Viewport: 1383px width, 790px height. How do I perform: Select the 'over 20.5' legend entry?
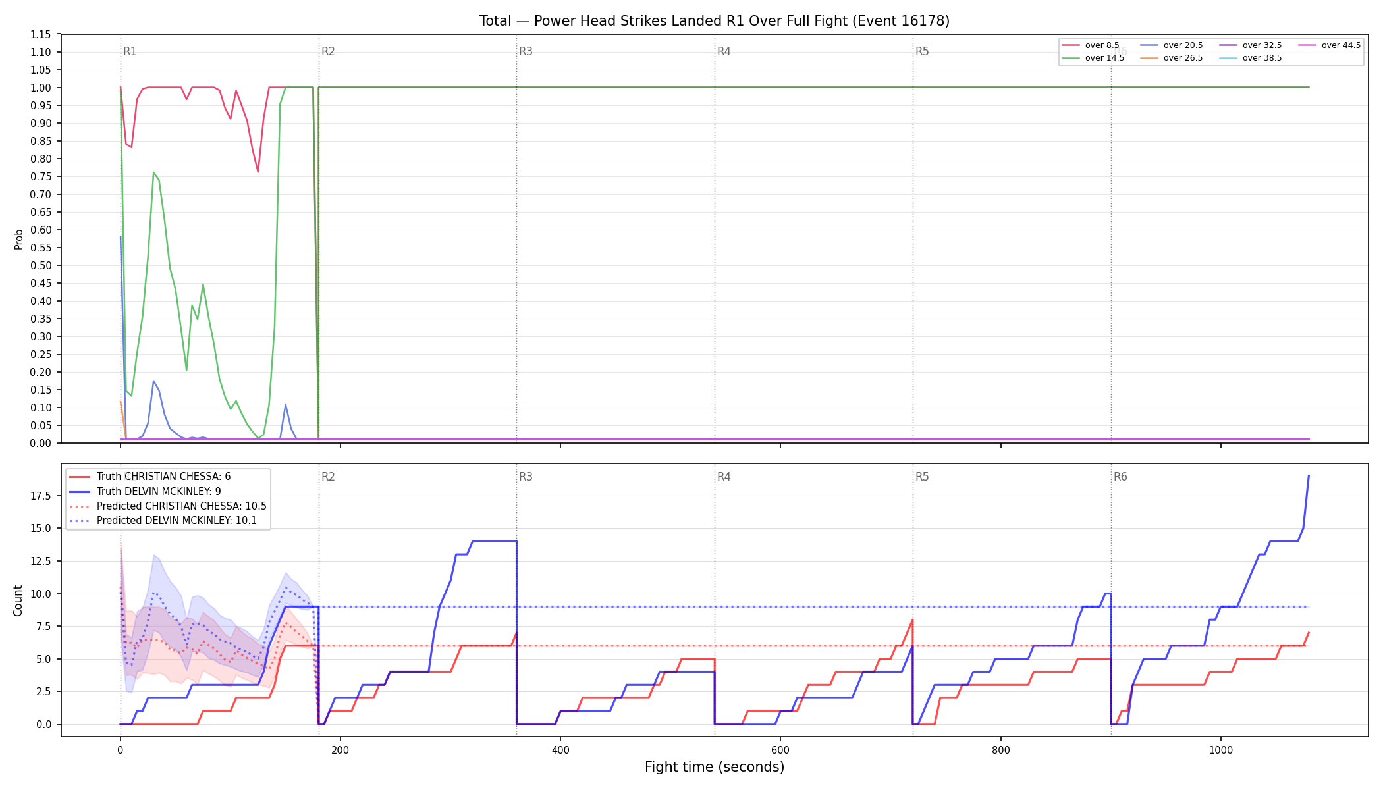coord(1172,45)
